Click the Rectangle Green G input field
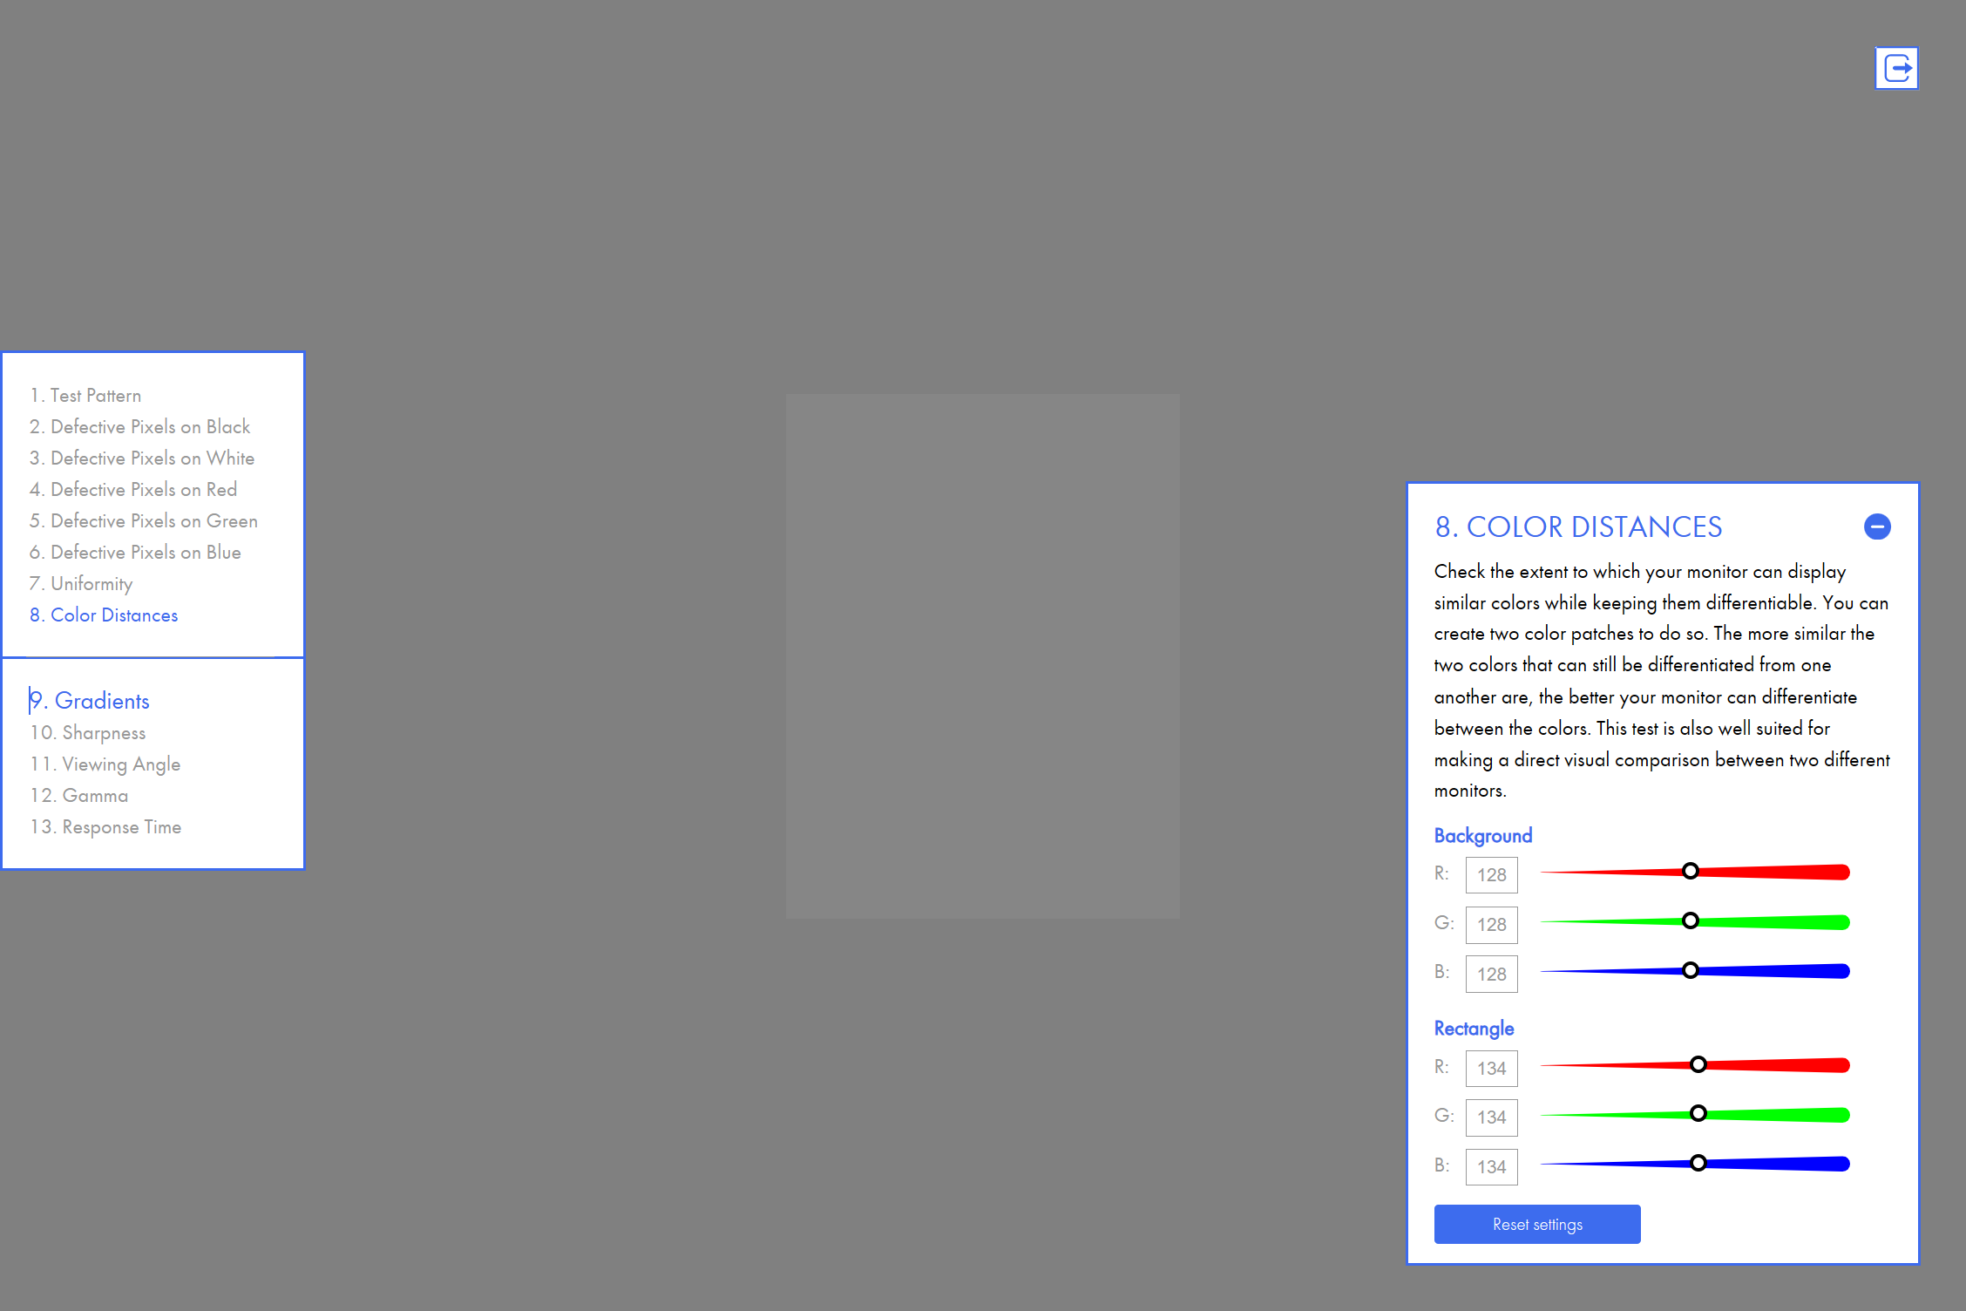1966x1311 pixels. tap(1490, 1115)
